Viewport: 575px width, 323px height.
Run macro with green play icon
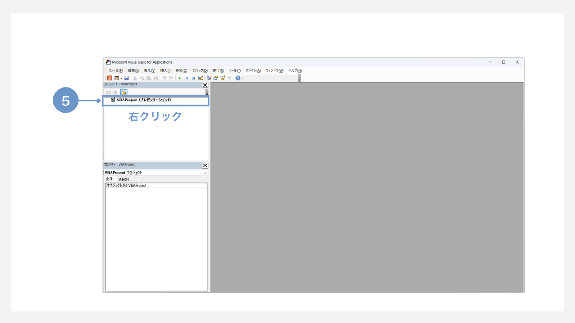point(180,78)
